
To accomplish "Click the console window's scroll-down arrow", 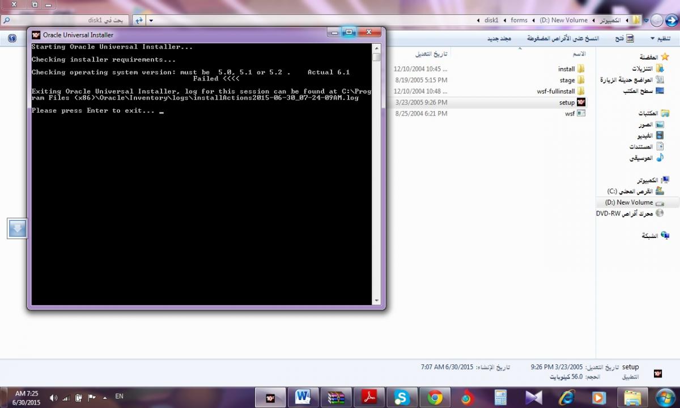I will pos(376,300).
